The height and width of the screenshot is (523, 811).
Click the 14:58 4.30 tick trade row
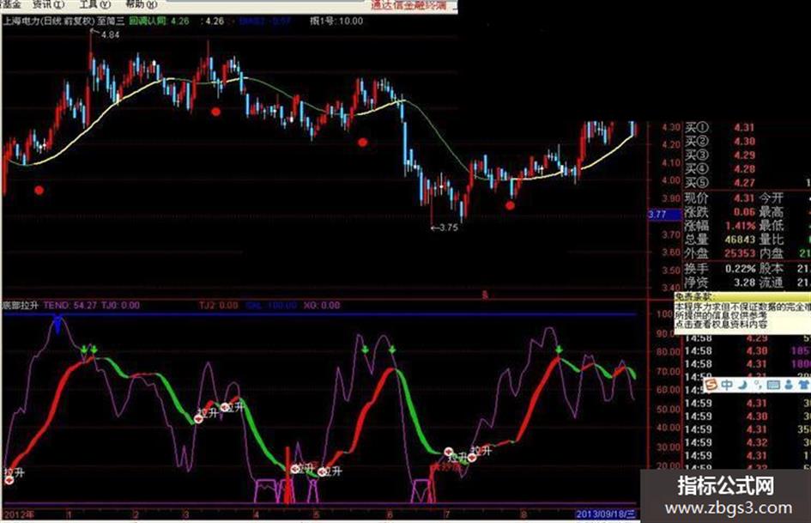747,351
